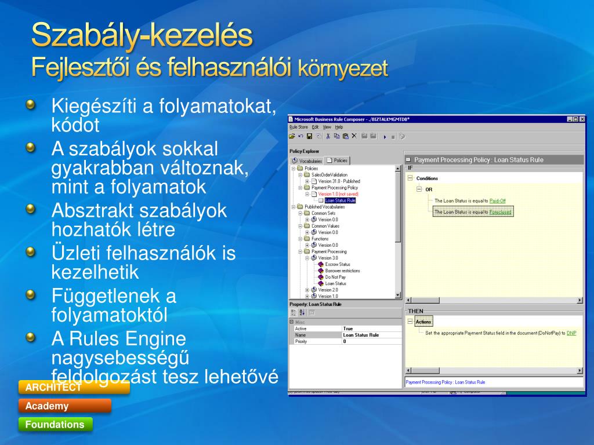The image size is (594, 445).
Task: Click the Functions folder icon
Action: point(307,239)
